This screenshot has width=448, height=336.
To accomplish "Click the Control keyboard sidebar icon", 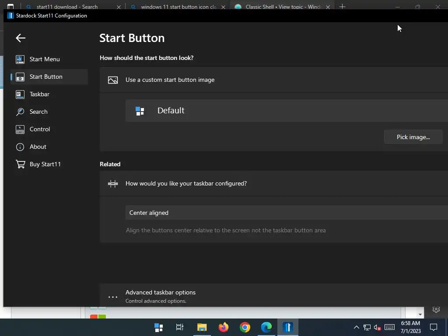I will 20,129.
